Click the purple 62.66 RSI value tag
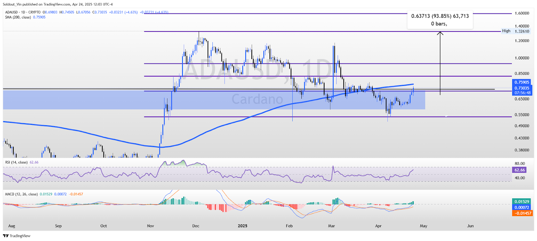 click(520, 170)
